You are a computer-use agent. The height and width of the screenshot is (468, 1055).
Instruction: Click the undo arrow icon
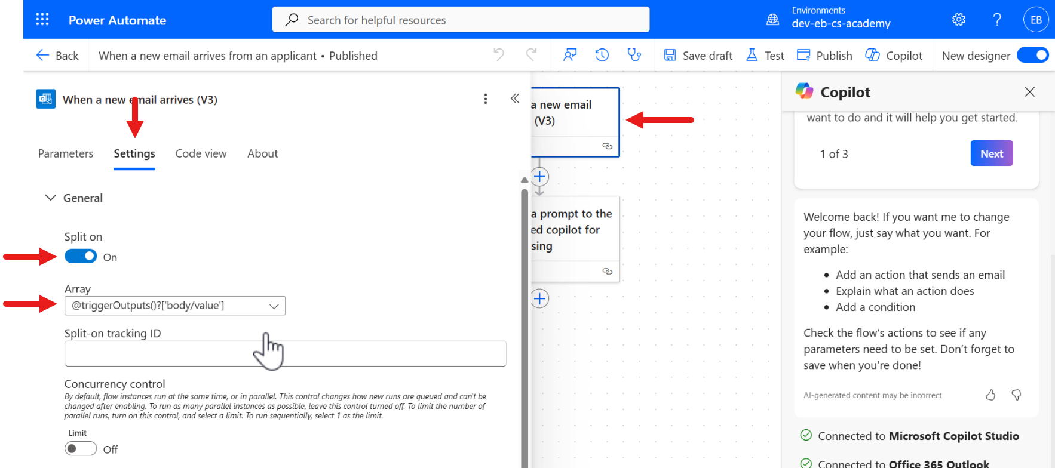[499, 55]
